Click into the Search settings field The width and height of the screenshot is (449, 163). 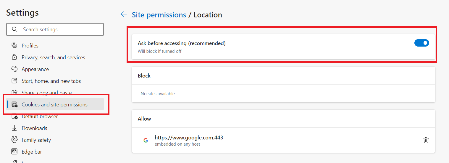pos(55,29)
